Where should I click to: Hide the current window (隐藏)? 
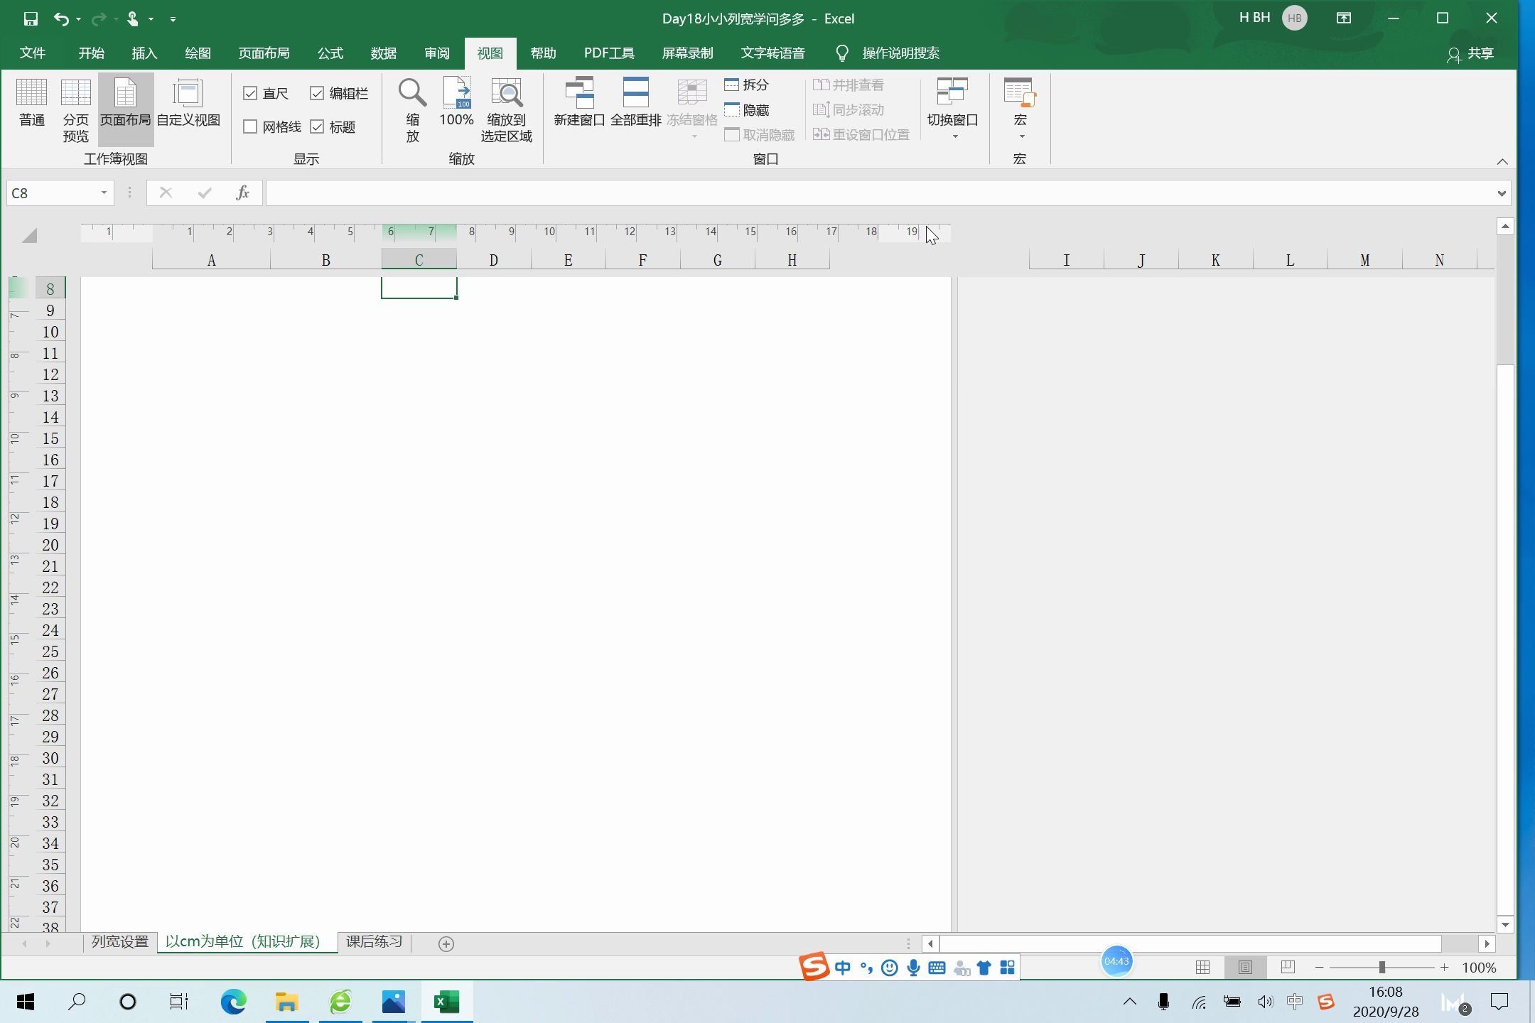coord(746,110)
